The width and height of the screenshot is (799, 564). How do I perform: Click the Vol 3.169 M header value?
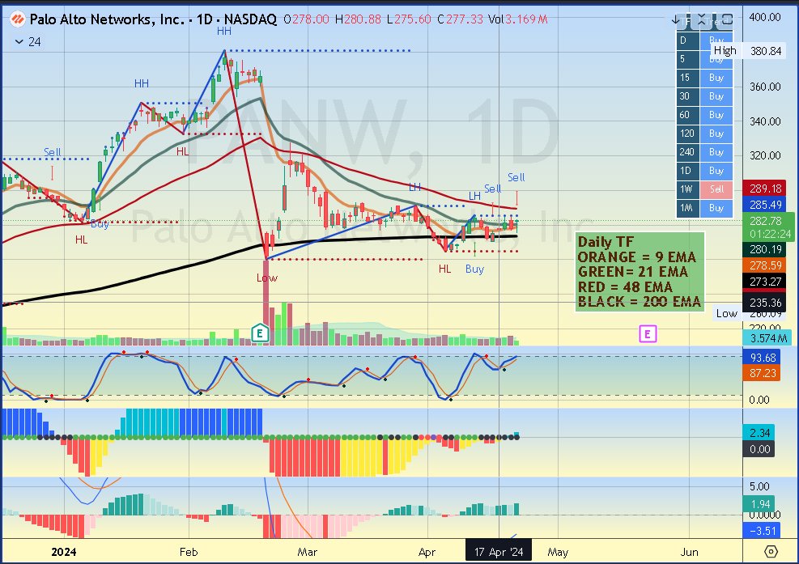pos(518,19)
